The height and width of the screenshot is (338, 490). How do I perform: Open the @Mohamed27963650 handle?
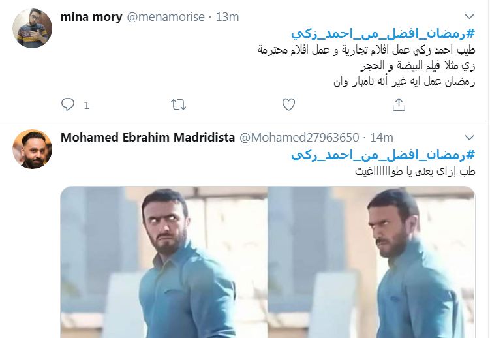click(x=299, y=138)
